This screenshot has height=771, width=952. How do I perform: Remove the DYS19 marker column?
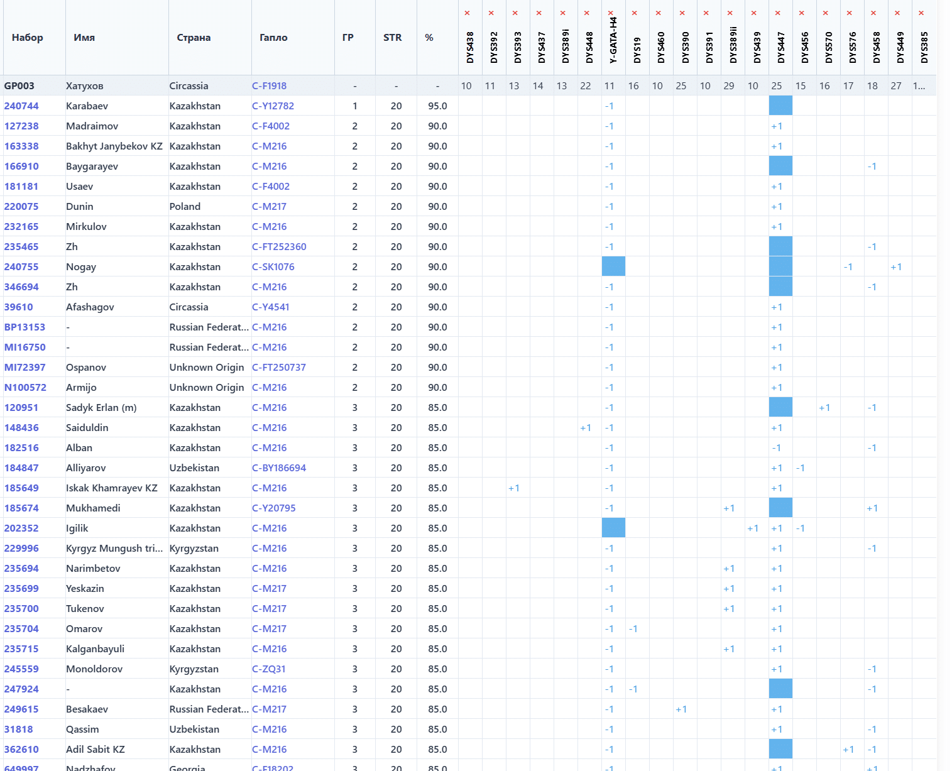pos(634,13)
